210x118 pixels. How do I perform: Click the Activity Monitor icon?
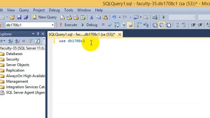(155, 17)
